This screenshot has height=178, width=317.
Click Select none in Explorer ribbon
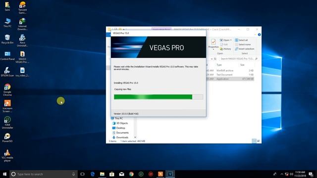point(243,44)
